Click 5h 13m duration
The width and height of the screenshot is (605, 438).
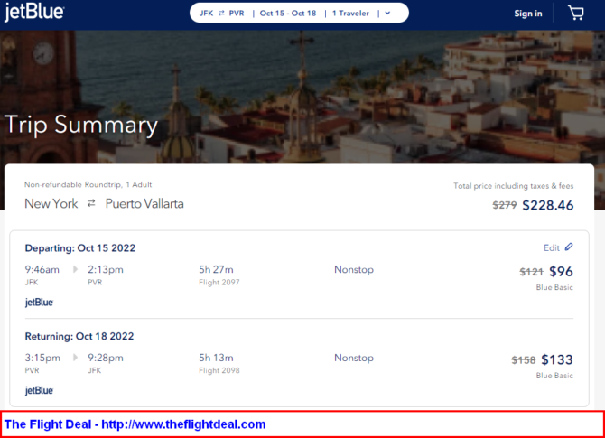coord(216,358)
